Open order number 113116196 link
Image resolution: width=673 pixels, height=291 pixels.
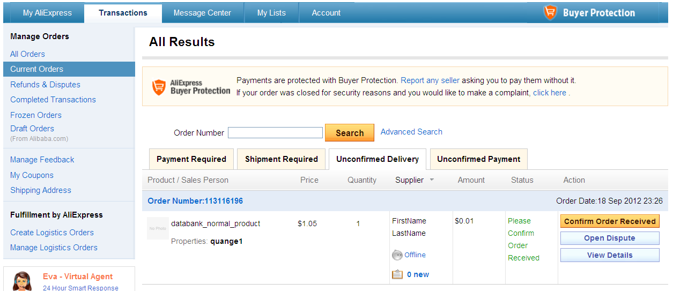coord(195,201)
